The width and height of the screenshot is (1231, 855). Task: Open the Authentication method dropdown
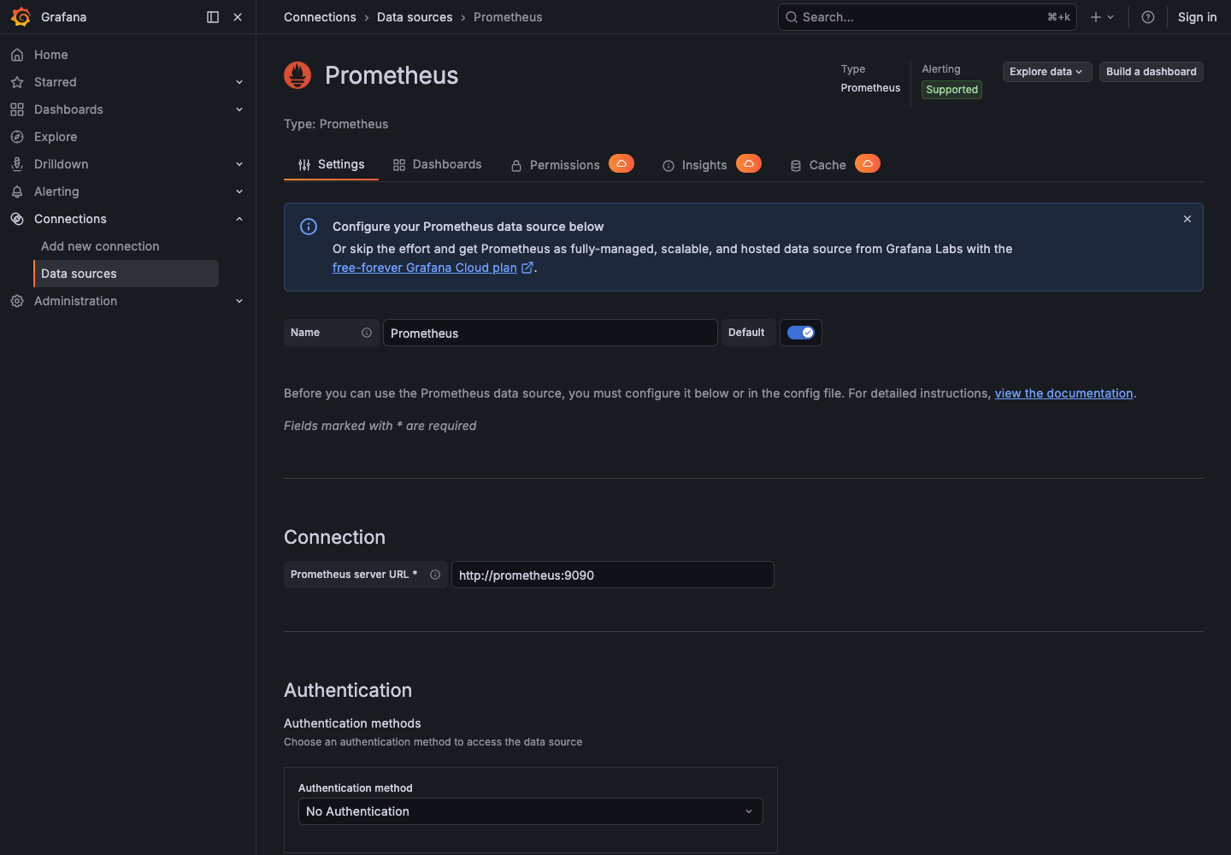(x=531, y=811)
